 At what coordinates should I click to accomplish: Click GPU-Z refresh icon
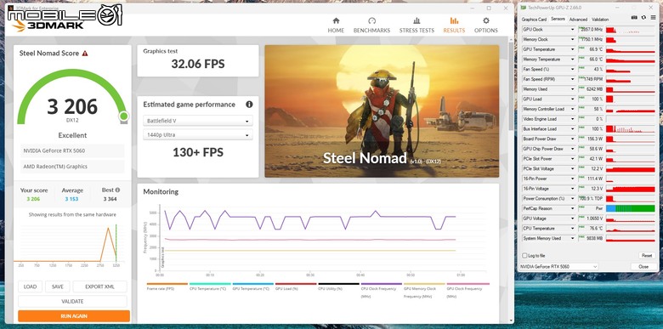[643, 18]
